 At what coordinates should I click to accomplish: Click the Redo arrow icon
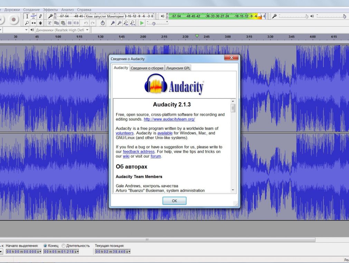pos(93,23)
